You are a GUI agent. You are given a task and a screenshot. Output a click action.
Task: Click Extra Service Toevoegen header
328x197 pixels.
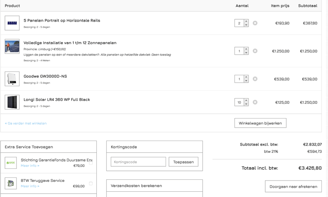point(48,147)
